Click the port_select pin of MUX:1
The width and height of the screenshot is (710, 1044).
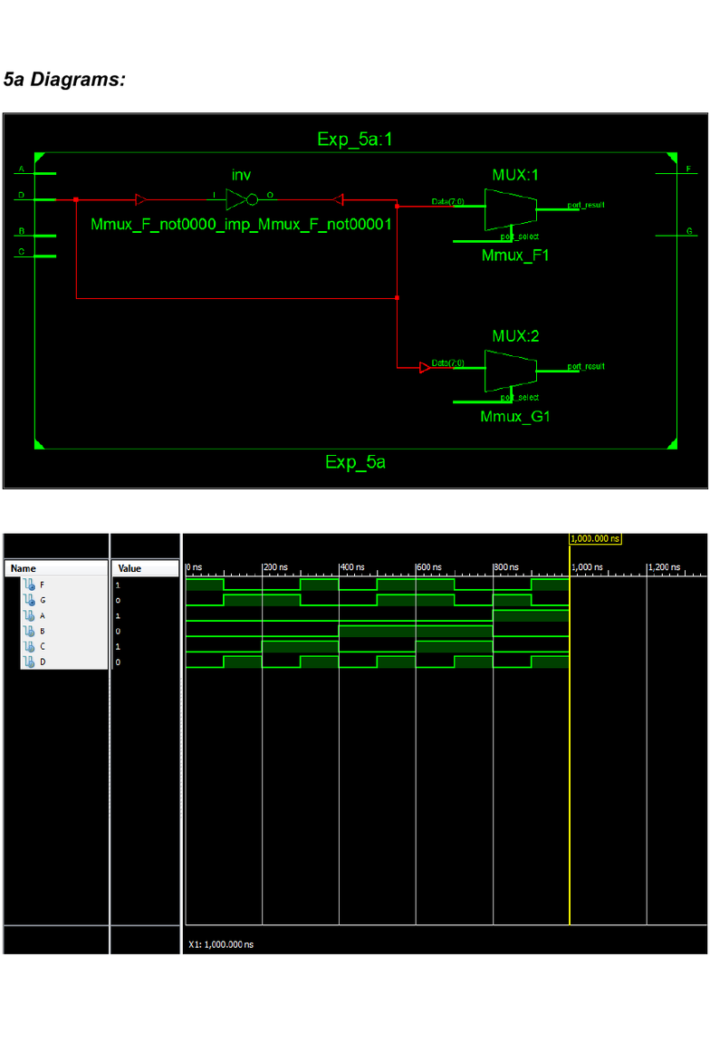click(x=520, y=237)
